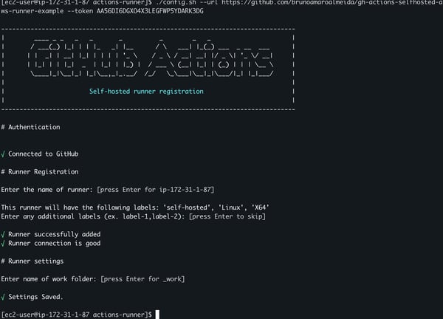Click the GitHub repository URL in the command
The width and height of the screenshot is (443, 319).
coord(325,3)
